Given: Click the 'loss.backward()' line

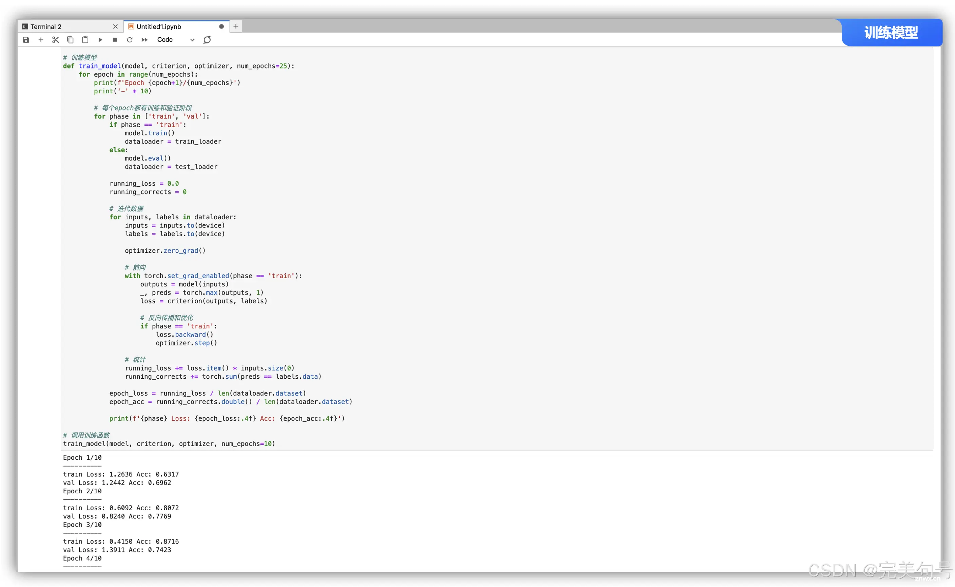Looking at the screenshot, I should point(185,335).
